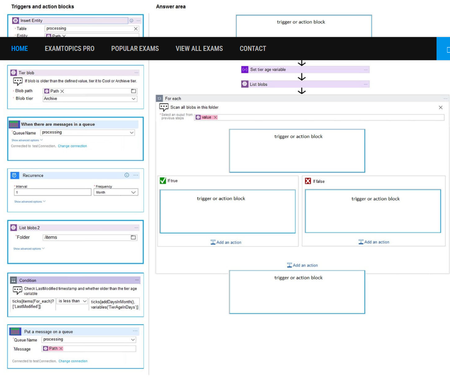Click the Recurrence clock icon
Image resolution: width=450 pixels, height=377 pixels.
(x=14, y=175)
